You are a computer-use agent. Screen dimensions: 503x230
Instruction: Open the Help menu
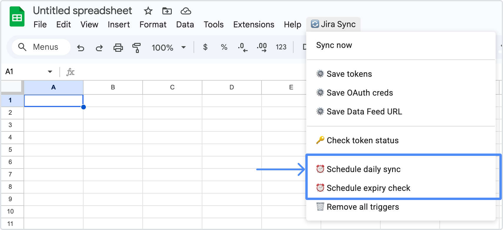[293, 24]
